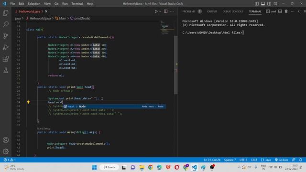Click the feedback icon in status bar
Viewport: 306px width, 172px height.
pyautogui.click(x=294, y=160)
